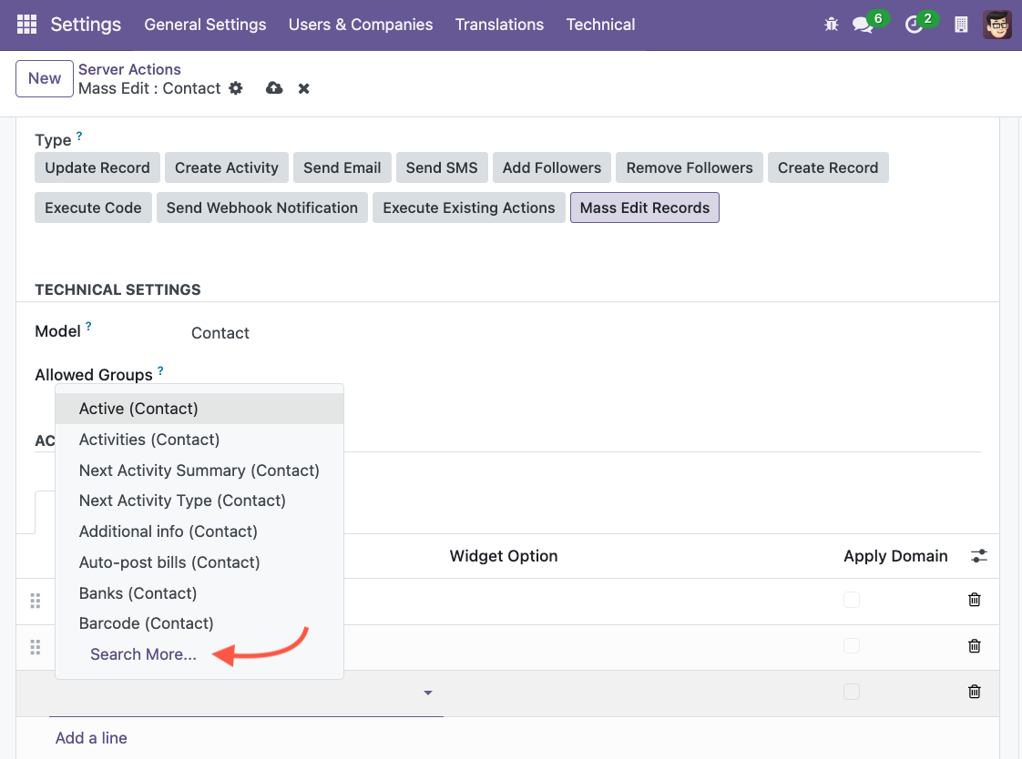This screenshot has height=759, width=1022.
Task: Open the conversations messages icon
Action: (x=863, y=25)
